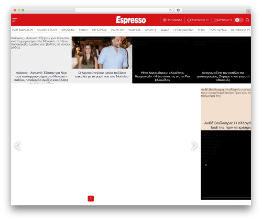
Task: Open ΠΟΛΙΤΙΚΗ nav item
Action: coord(117,30)
